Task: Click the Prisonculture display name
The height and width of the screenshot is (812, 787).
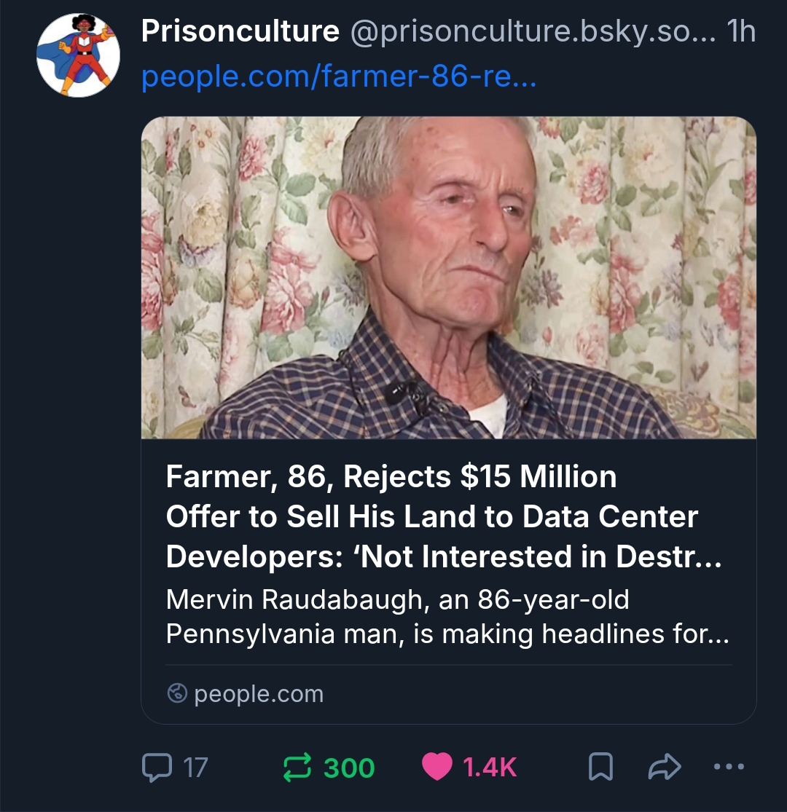Action: (240, 31)
